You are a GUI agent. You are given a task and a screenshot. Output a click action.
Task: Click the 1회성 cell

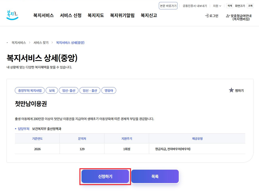point(127,149)
